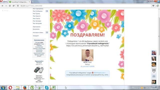The image size is (160, 90).
Task: Open the payment terminal ad image
Action: 39,70
